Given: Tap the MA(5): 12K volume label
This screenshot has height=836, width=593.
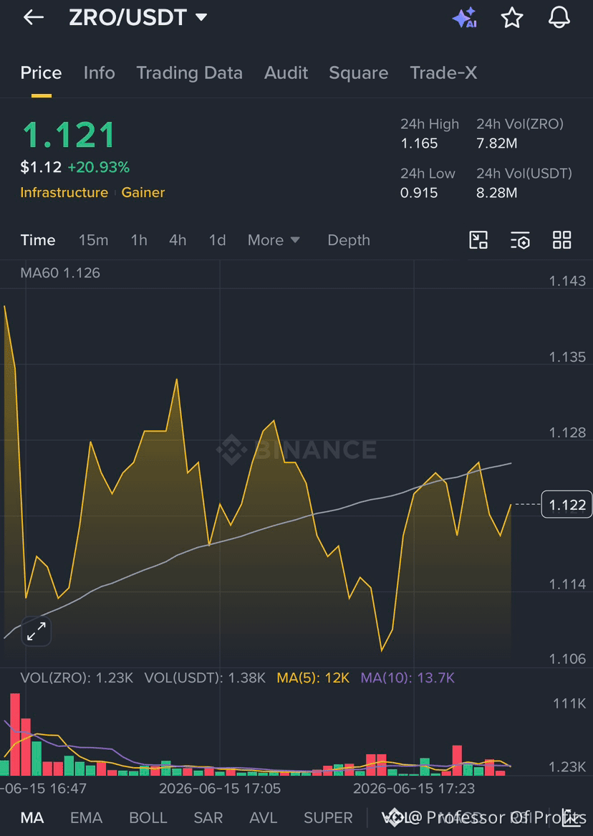Looking at the screenshot, I should [x=313, y=678].
